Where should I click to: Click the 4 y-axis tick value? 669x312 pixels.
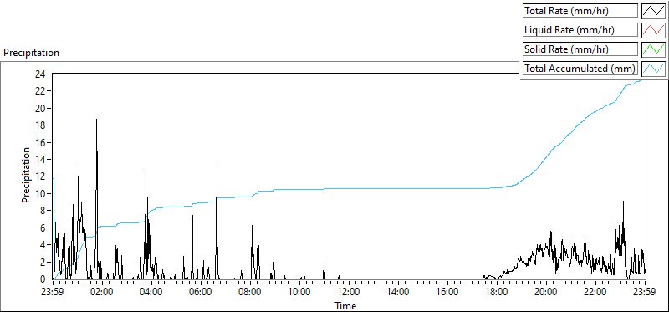click(43, 245)
